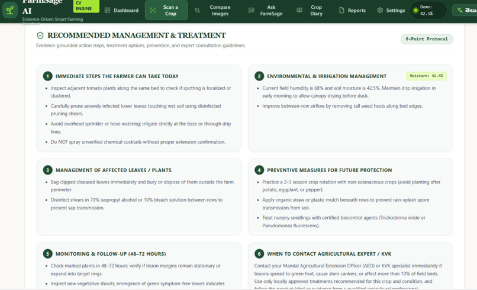Screen dimensions: 477x290
Task: Click the 'Preventive Measures for Future Protection' heading
Action: click(330, 170)
